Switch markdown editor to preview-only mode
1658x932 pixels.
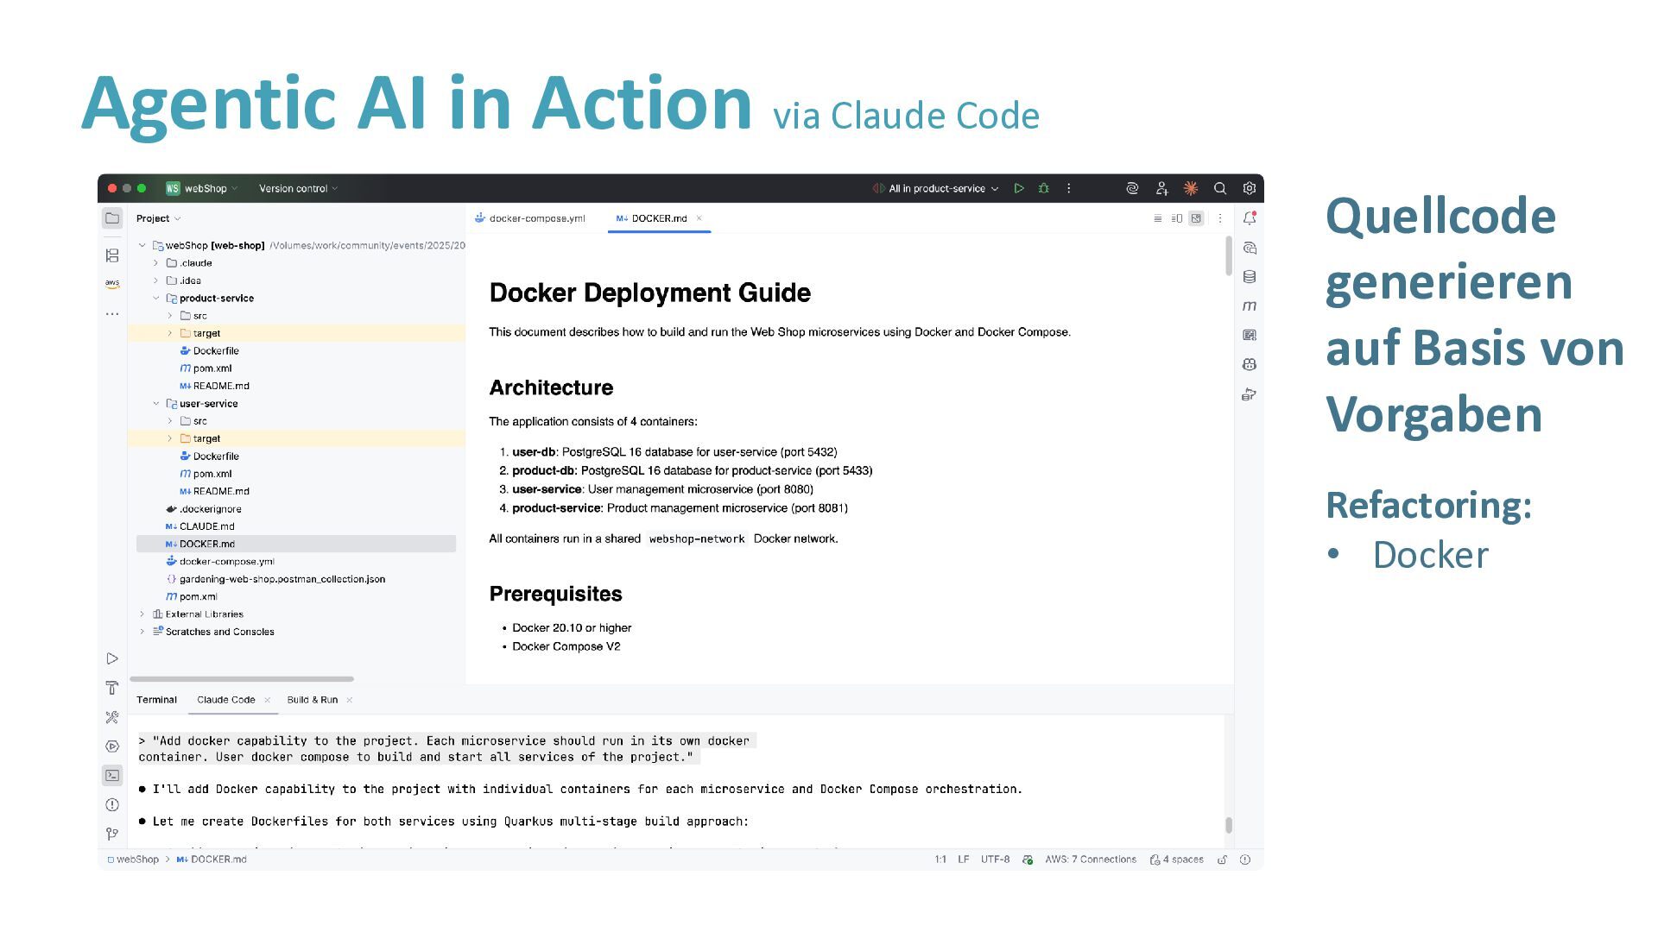pyautogui.click(x=1196, y=218)
